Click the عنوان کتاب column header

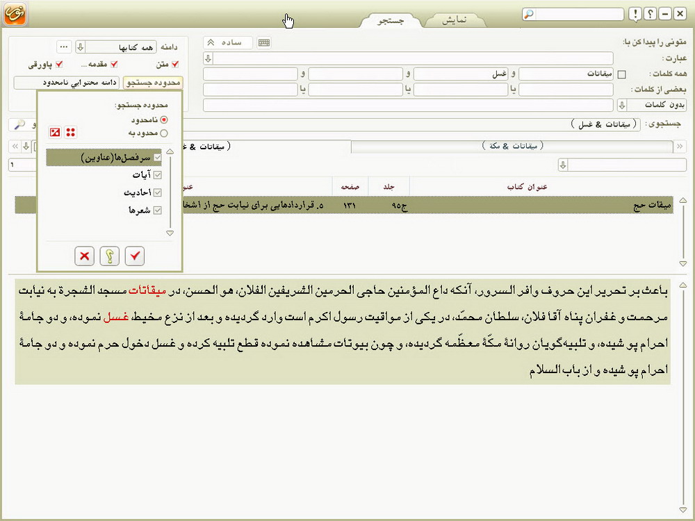[x=527, y=187]
